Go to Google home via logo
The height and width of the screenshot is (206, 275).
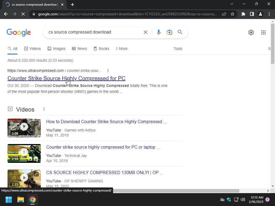19,32
